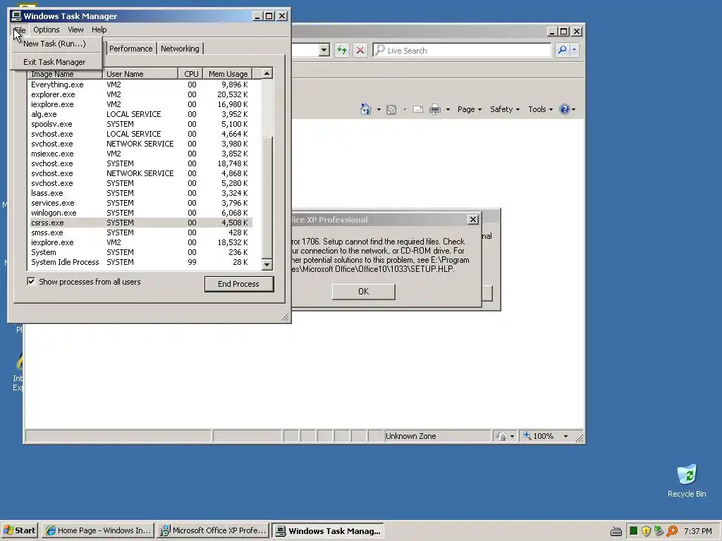The image size is (722, 541).
Task: Open the Recycle Bin desktop icon
Action: click(687, 480)
